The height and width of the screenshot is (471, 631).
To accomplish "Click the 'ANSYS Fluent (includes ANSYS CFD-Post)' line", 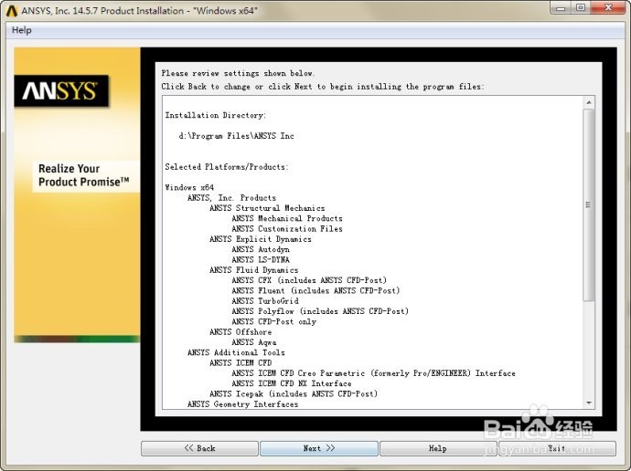I will [315, 290].
